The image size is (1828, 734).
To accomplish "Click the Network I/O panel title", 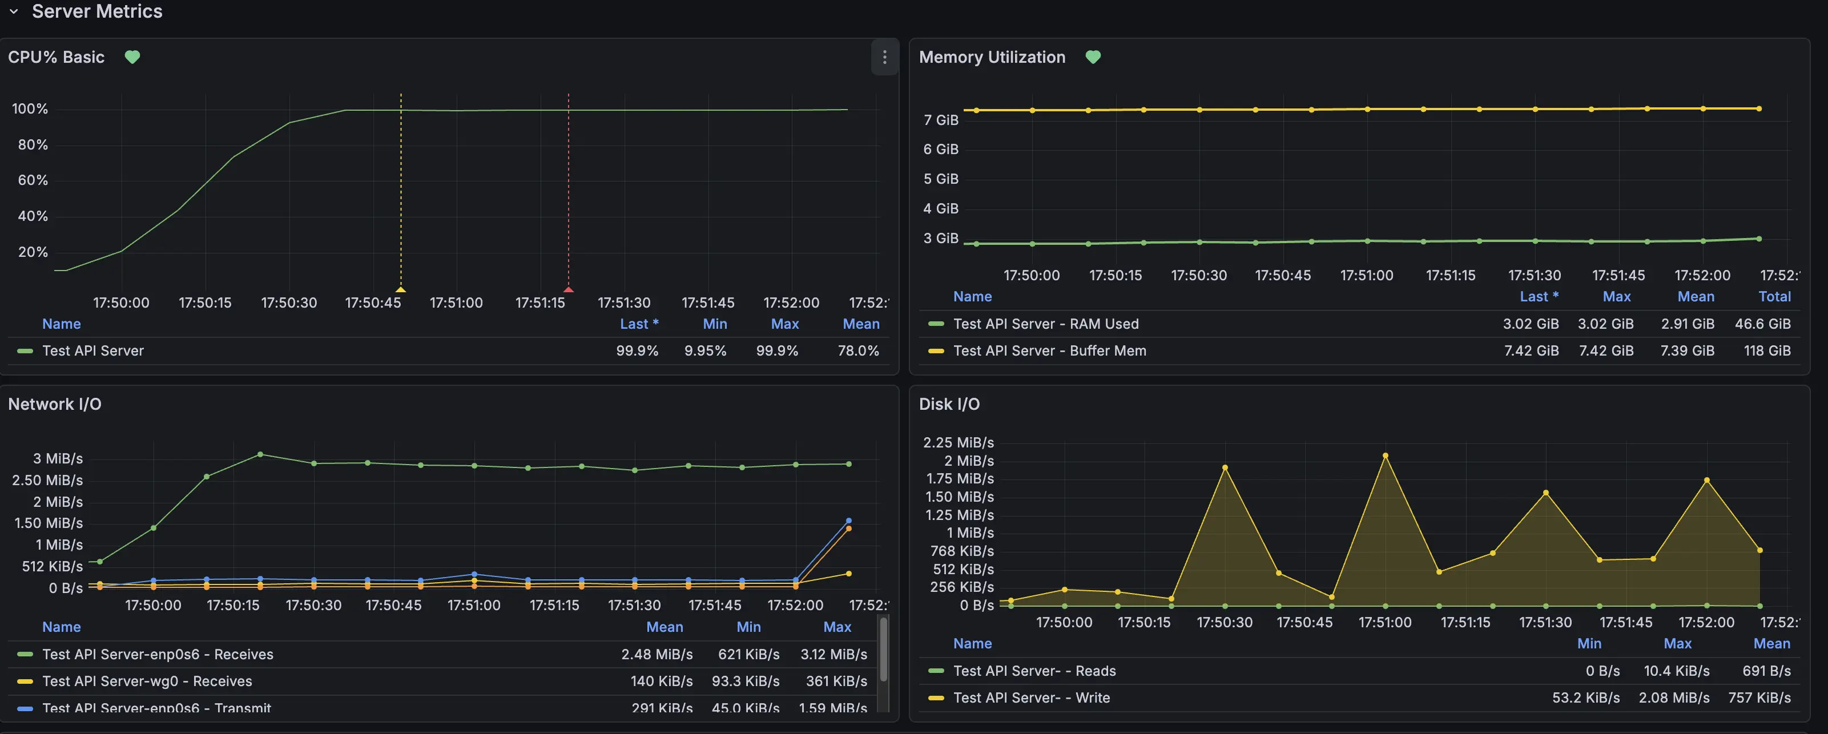I will [55, 404].
